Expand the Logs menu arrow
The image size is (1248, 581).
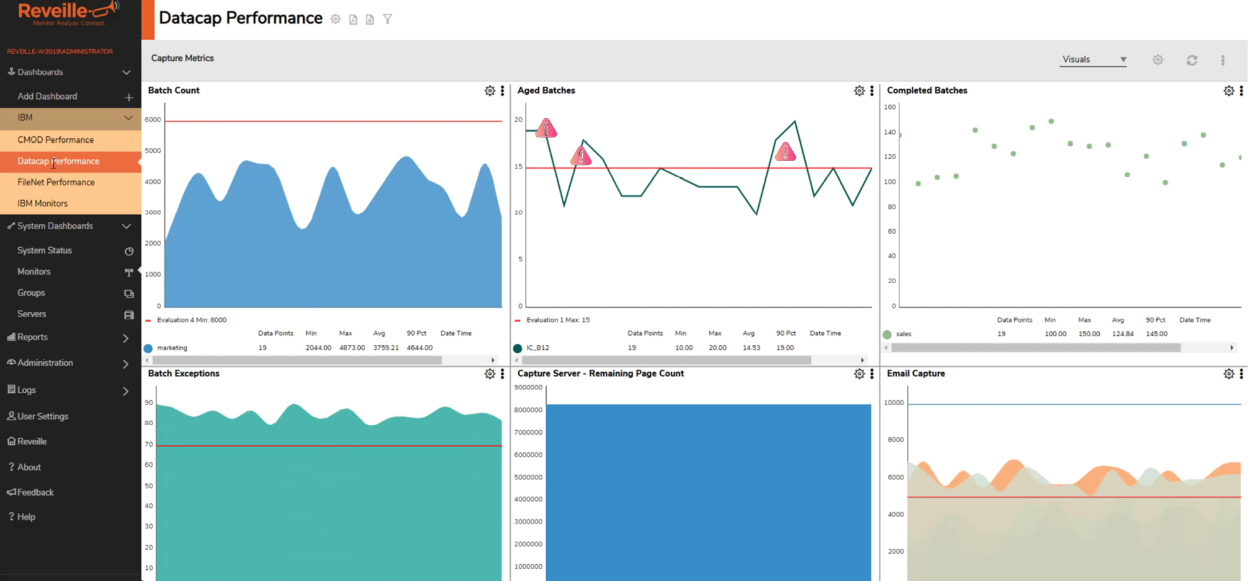126,391
